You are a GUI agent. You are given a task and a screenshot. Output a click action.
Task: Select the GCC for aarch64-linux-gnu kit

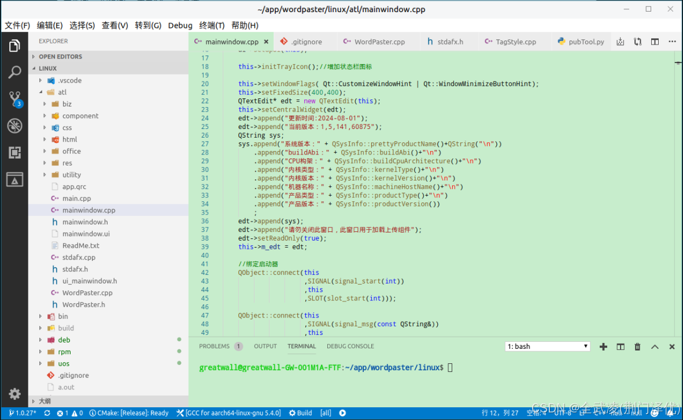tap(228, 413)
